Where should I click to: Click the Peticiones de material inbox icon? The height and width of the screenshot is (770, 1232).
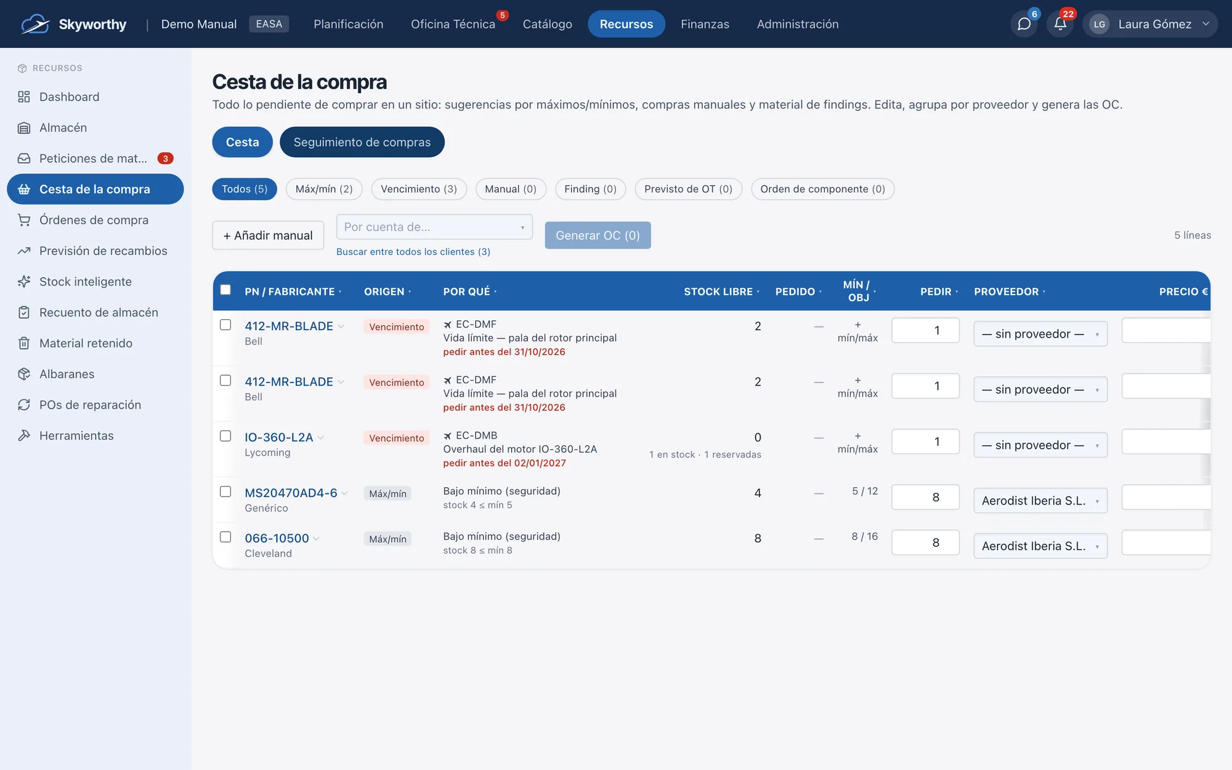(x=24, y=158)
